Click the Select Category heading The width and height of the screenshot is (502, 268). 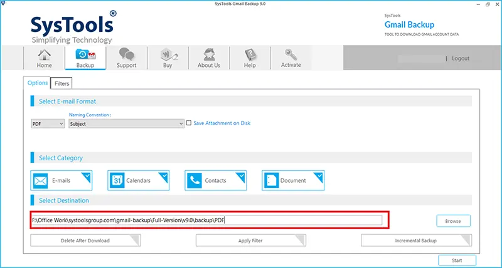point(61,158)
